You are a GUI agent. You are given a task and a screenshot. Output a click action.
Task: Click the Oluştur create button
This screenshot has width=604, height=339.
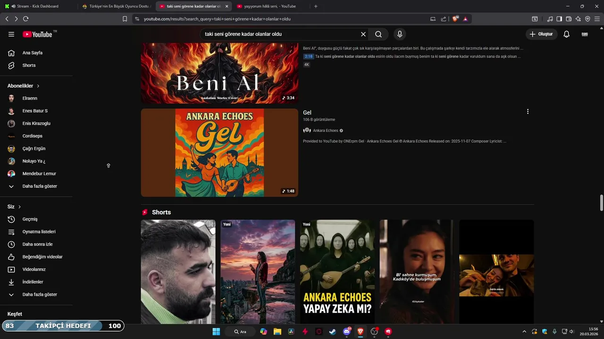(x=542, y=34)
